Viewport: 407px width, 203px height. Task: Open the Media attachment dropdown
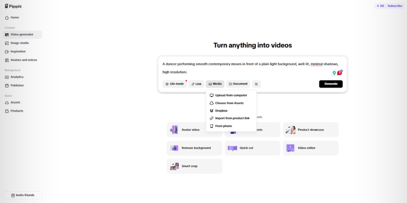click(x=215, y=84)
